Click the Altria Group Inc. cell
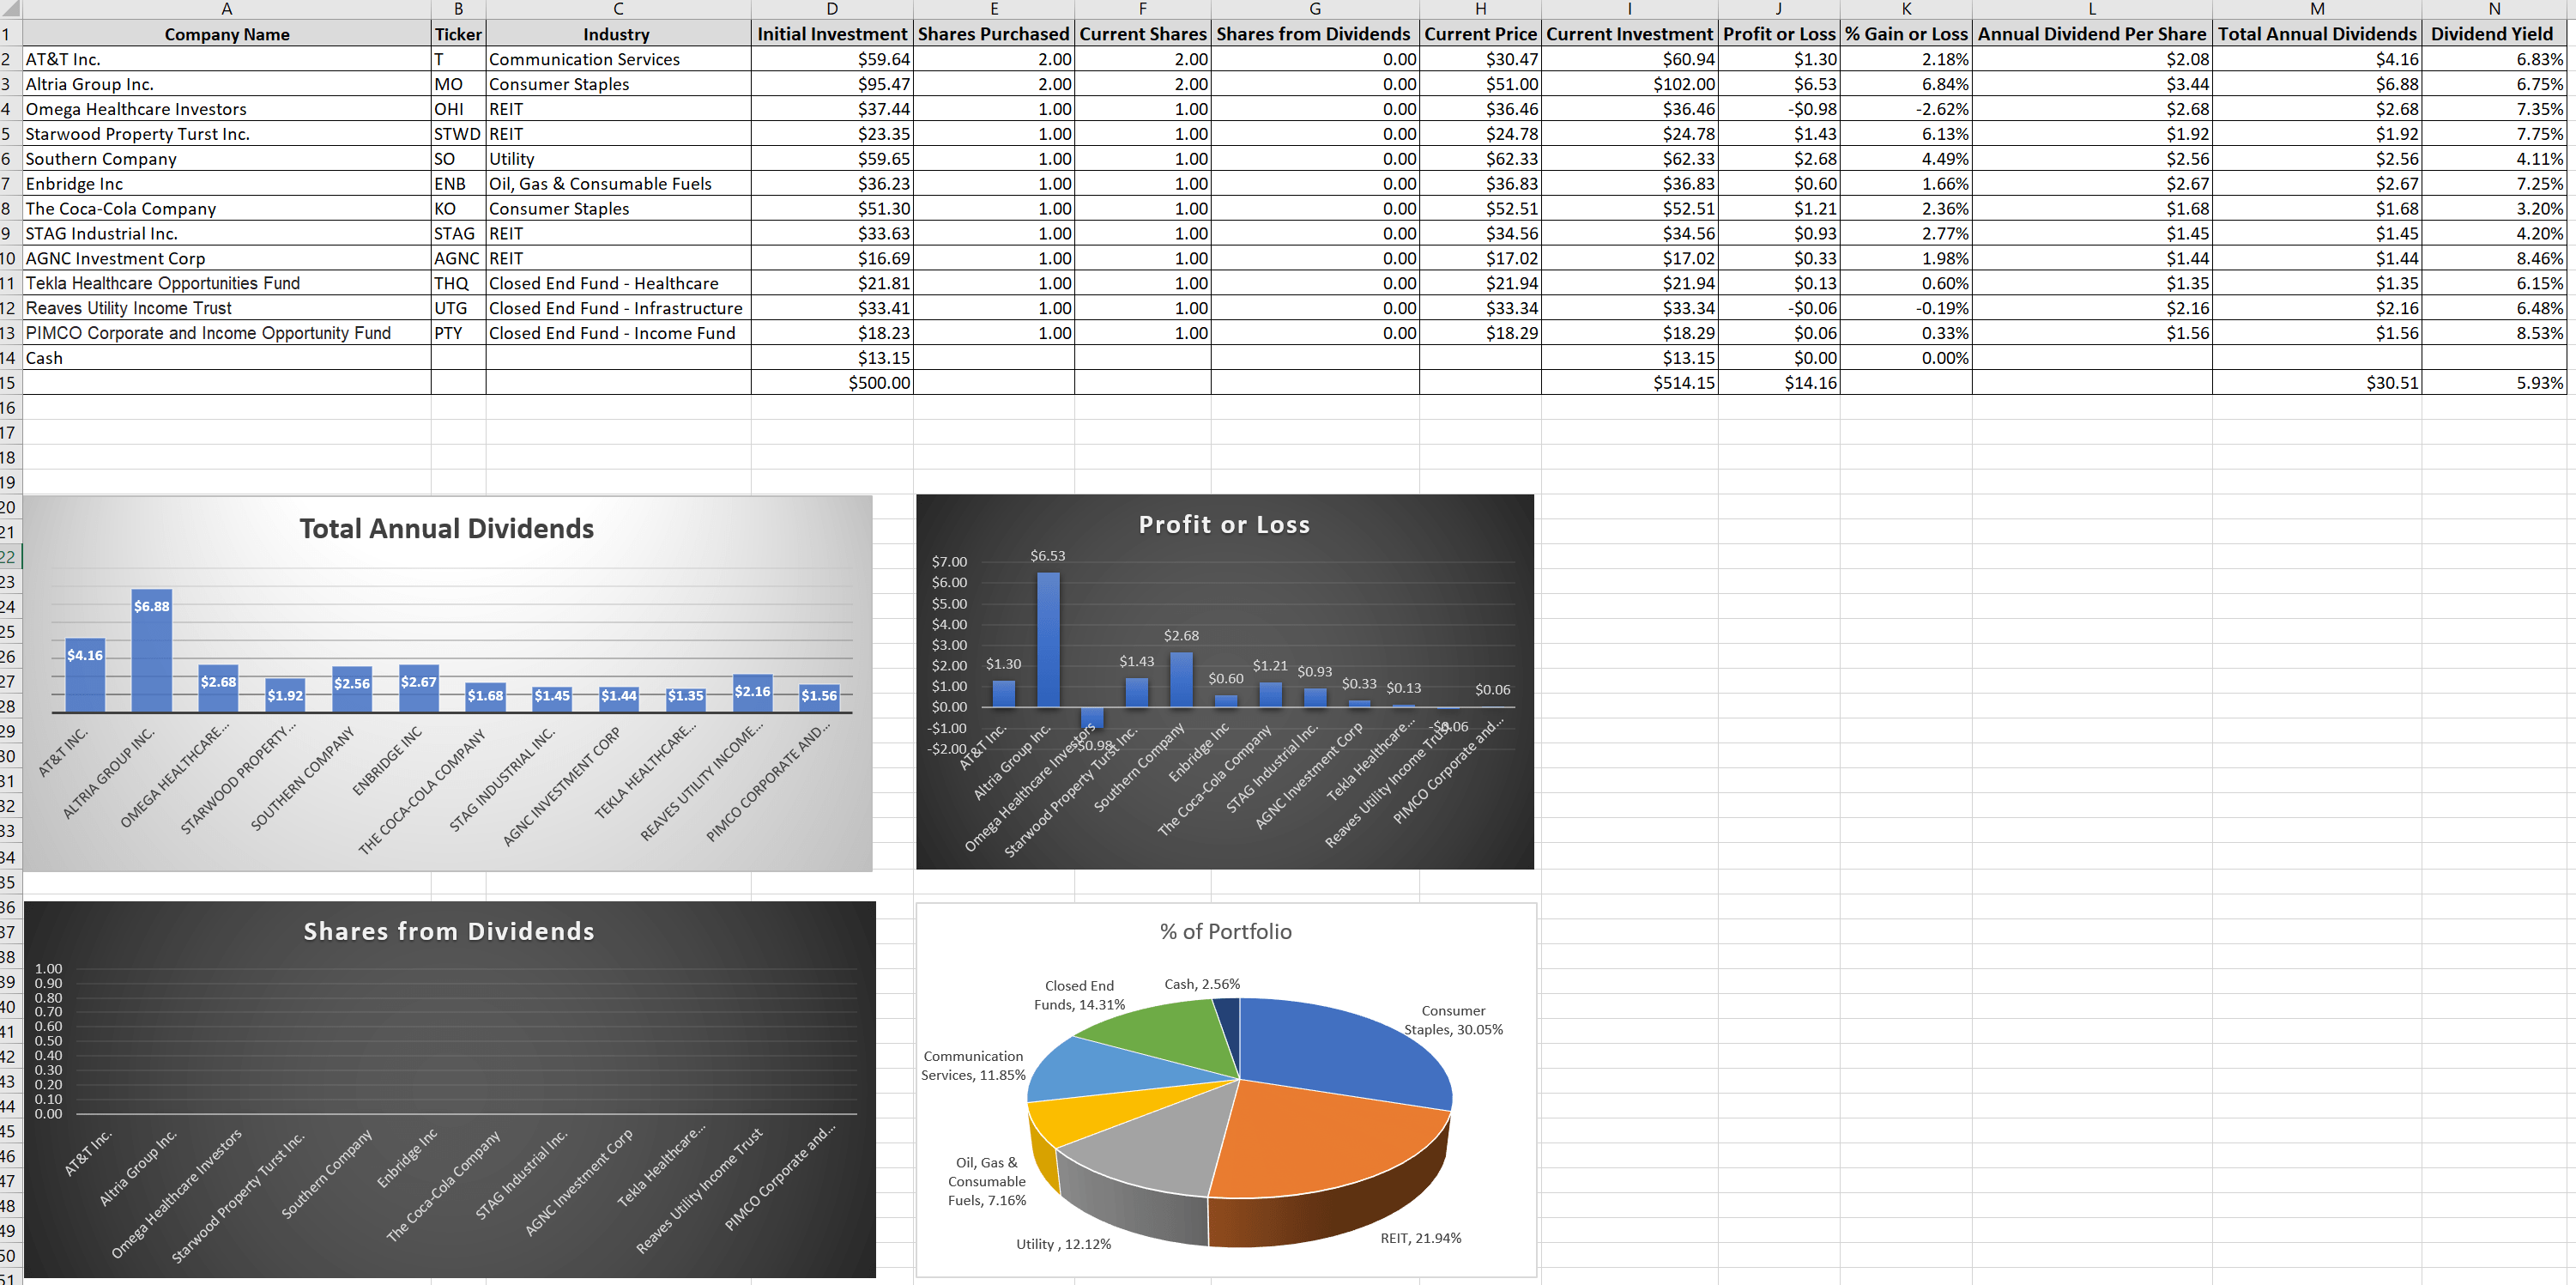The image size is (2576, 1285). 227,84
